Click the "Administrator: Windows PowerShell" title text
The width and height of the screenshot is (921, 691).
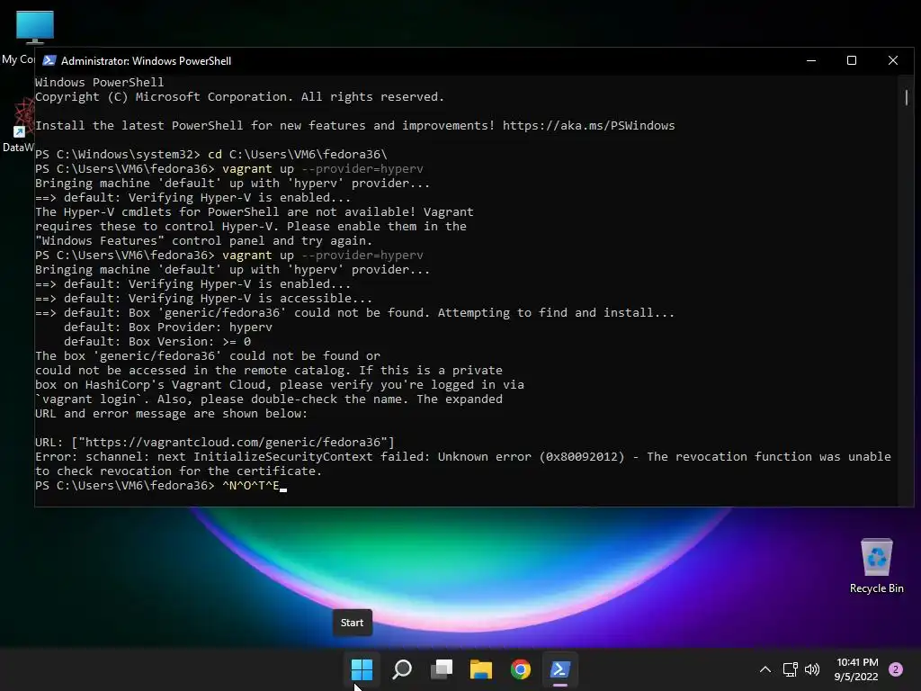(x=147, y=60)
